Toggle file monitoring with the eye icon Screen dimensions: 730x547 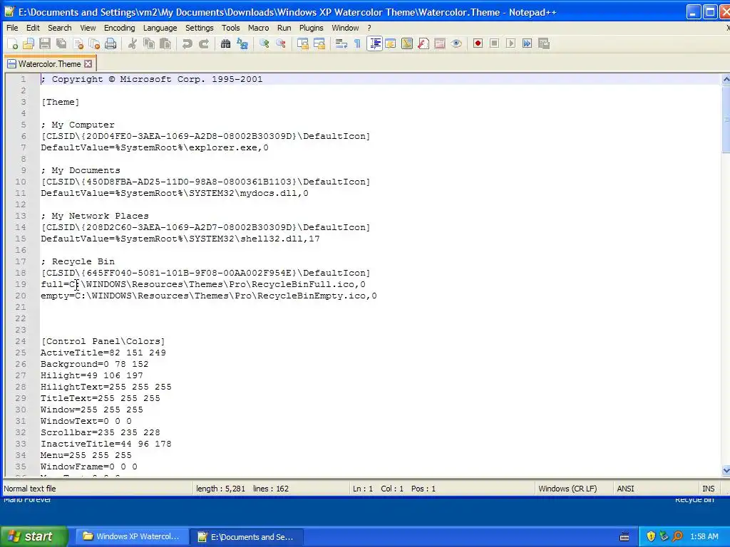[x=456, y=43]
